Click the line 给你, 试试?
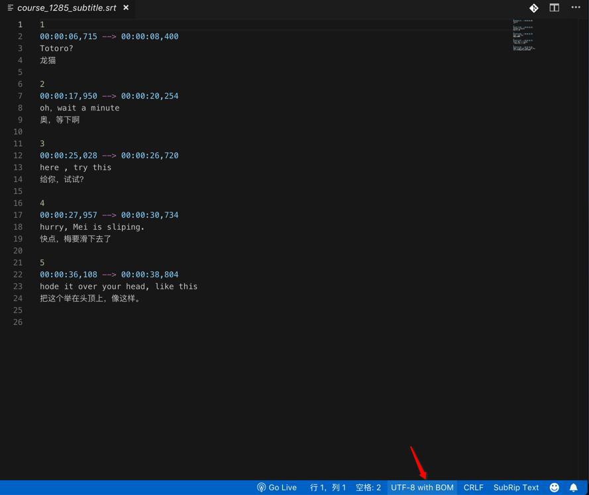 [x=62, y=179]
